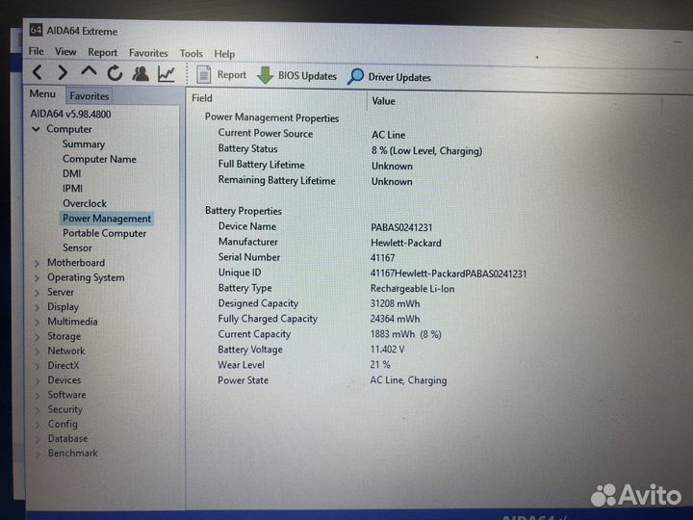Select the Device Name row

(325, 227)
